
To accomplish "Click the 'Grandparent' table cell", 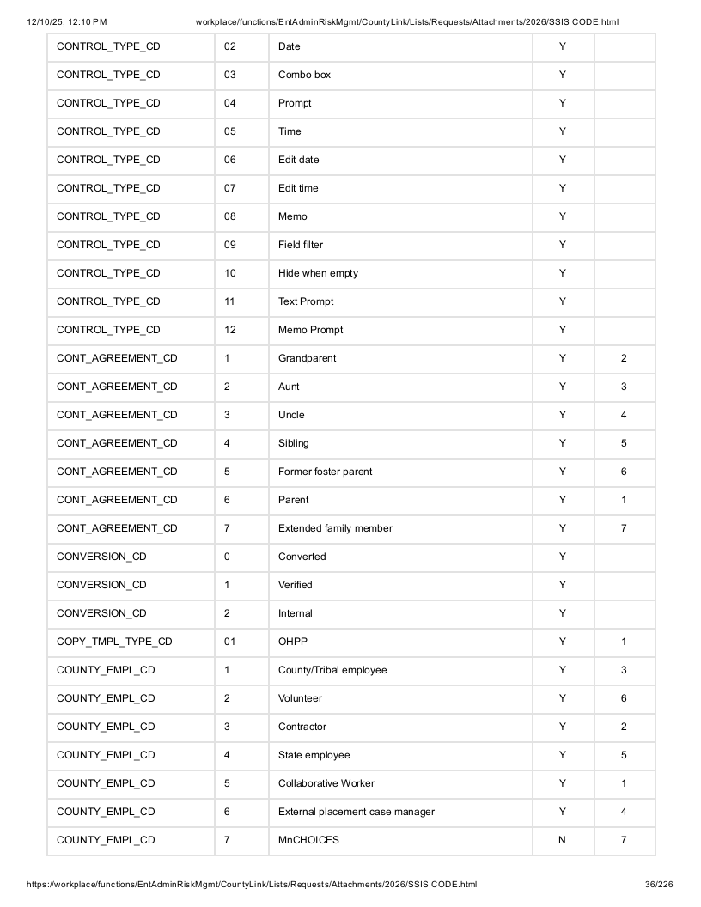I will [400, 359].
